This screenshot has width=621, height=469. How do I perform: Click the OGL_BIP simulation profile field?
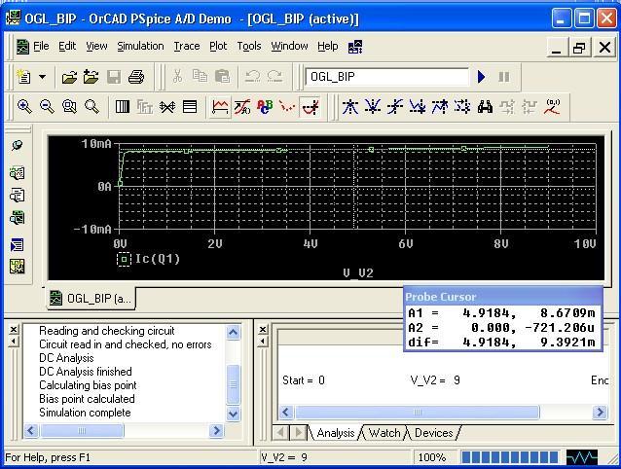click(x=387, y=77)
